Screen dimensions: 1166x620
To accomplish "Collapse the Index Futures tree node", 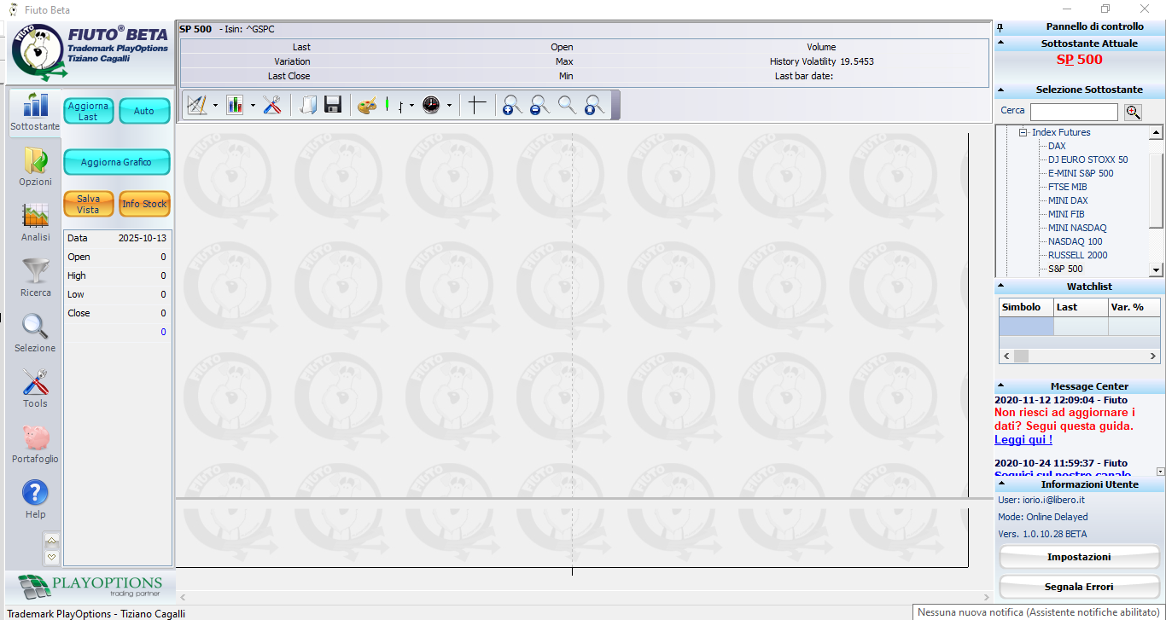I will coord(1022,132).
